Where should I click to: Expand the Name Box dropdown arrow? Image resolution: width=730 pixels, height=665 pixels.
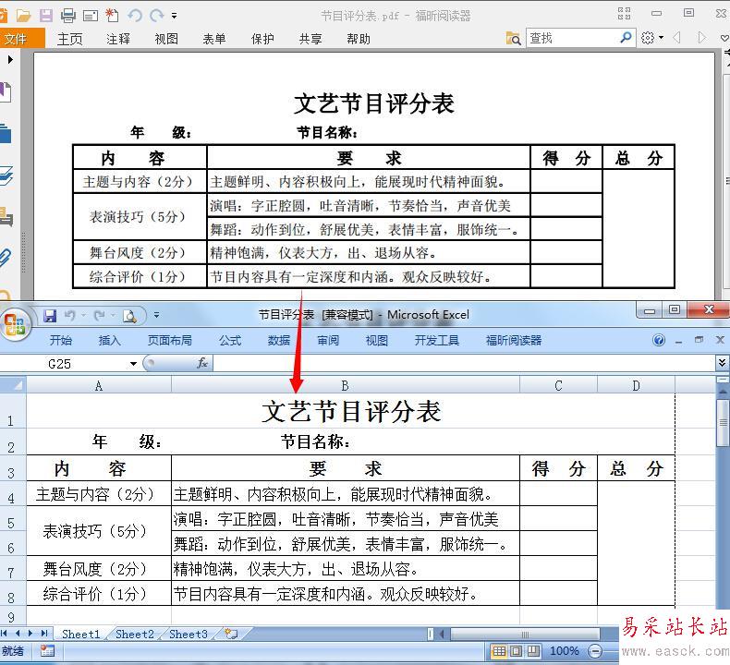(134, 364)
